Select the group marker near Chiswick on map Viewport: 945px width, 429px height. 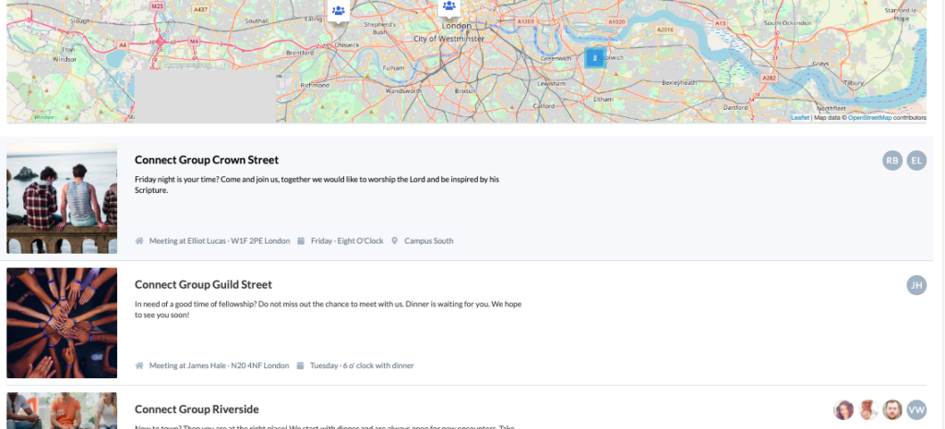point(339,11)
